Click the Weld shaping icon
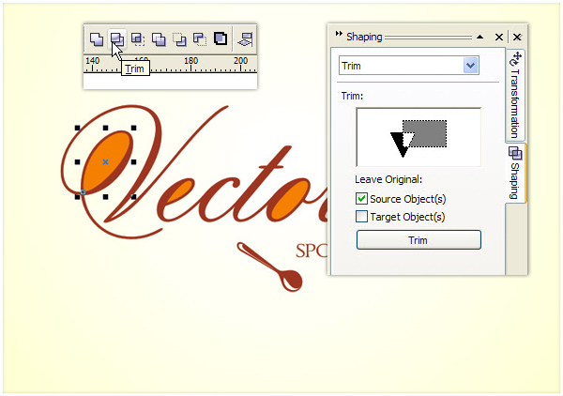This screenshot has width=563, height=396. [97, 39]
